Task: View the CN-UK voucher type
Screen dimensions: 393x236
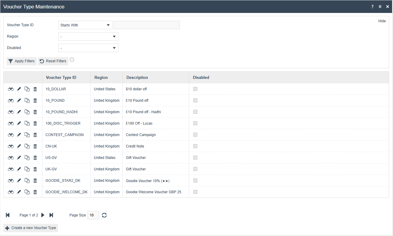Action: pos(11,146)
